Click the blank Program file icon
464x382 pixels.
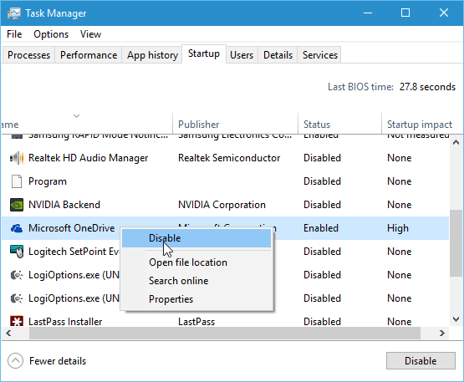coord(17,181)
